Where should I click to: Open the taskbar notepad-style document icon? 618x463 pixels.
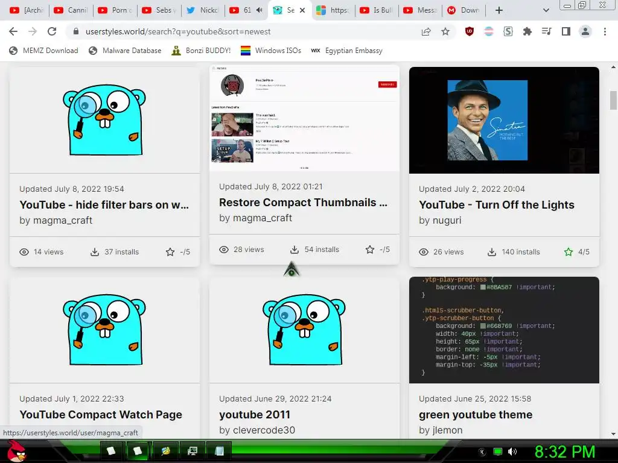click(218, 451)
